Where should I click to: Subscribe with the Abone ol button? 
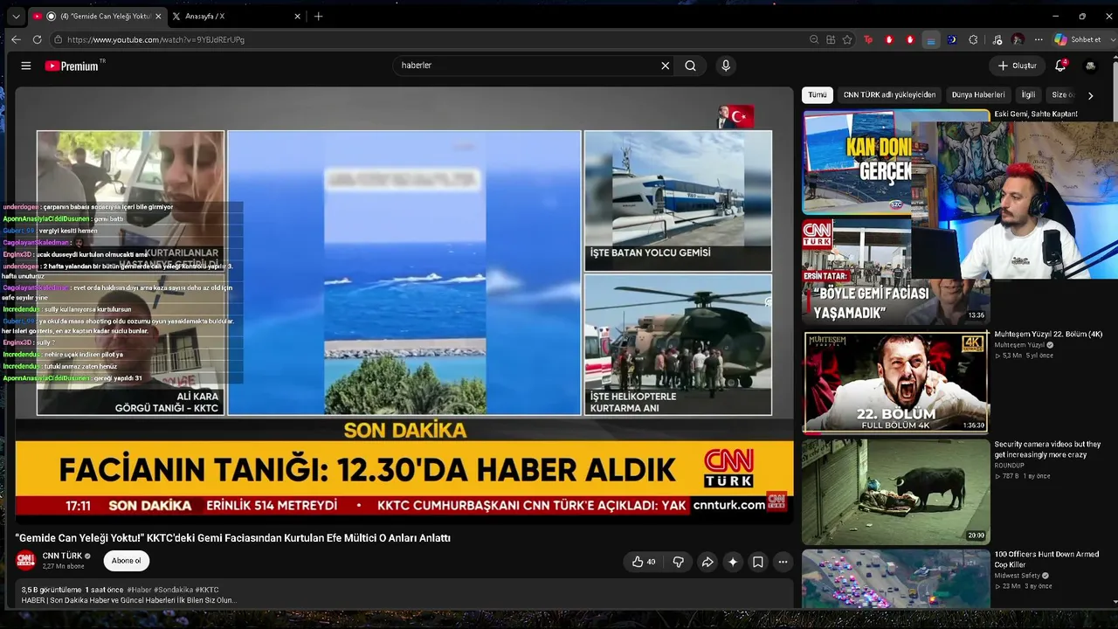point(127,561)
